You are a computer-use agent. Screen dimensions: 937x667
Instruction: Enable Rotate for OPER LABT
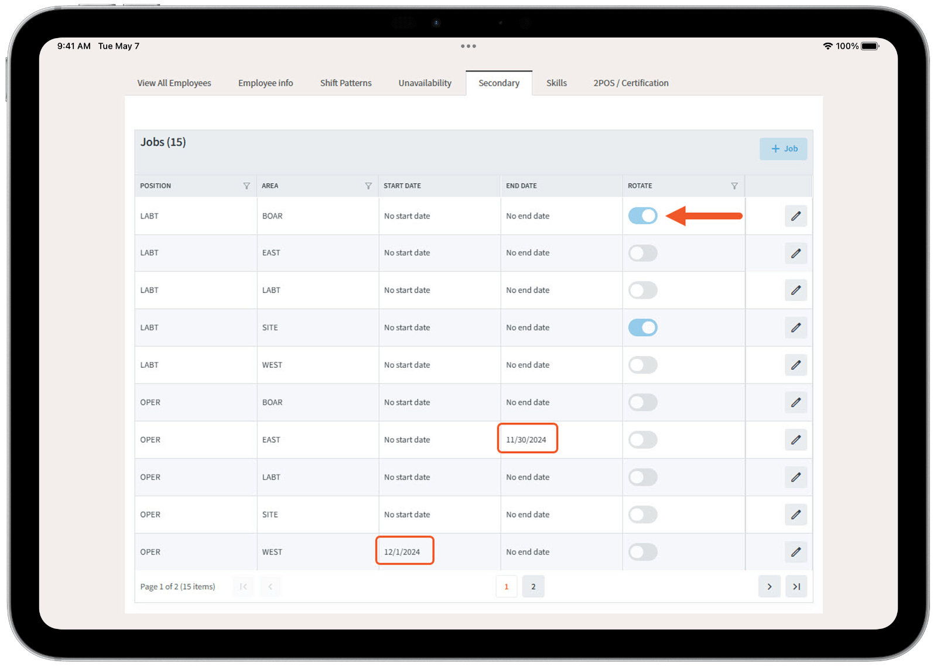tap(643, 477)
